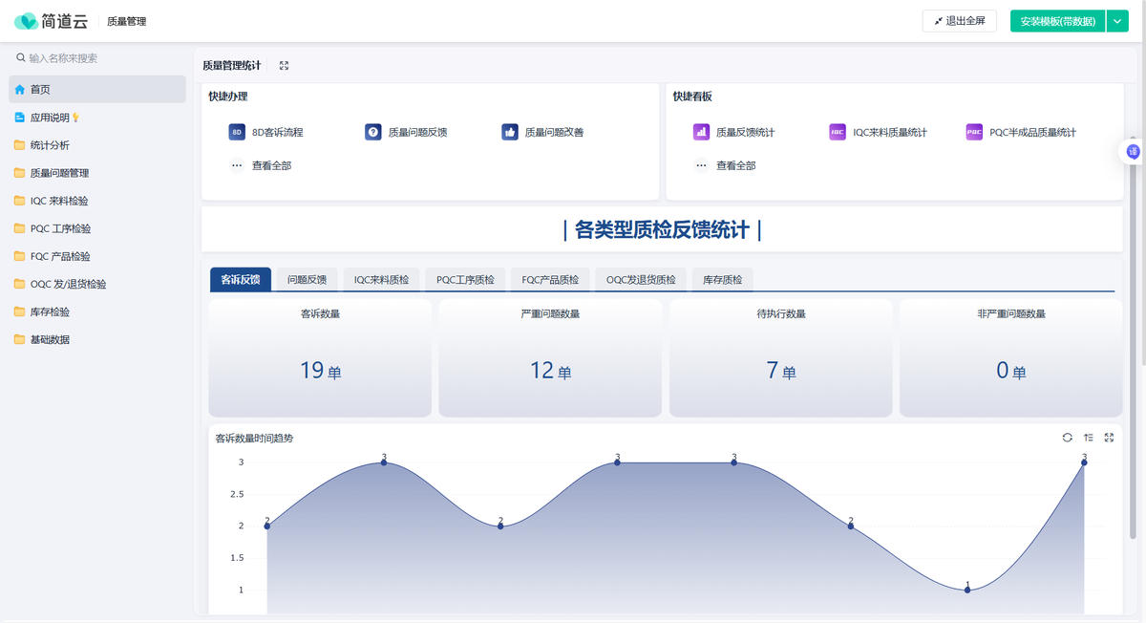Switch to the OQC发退货质检 tab

click(x=641, y=280)
